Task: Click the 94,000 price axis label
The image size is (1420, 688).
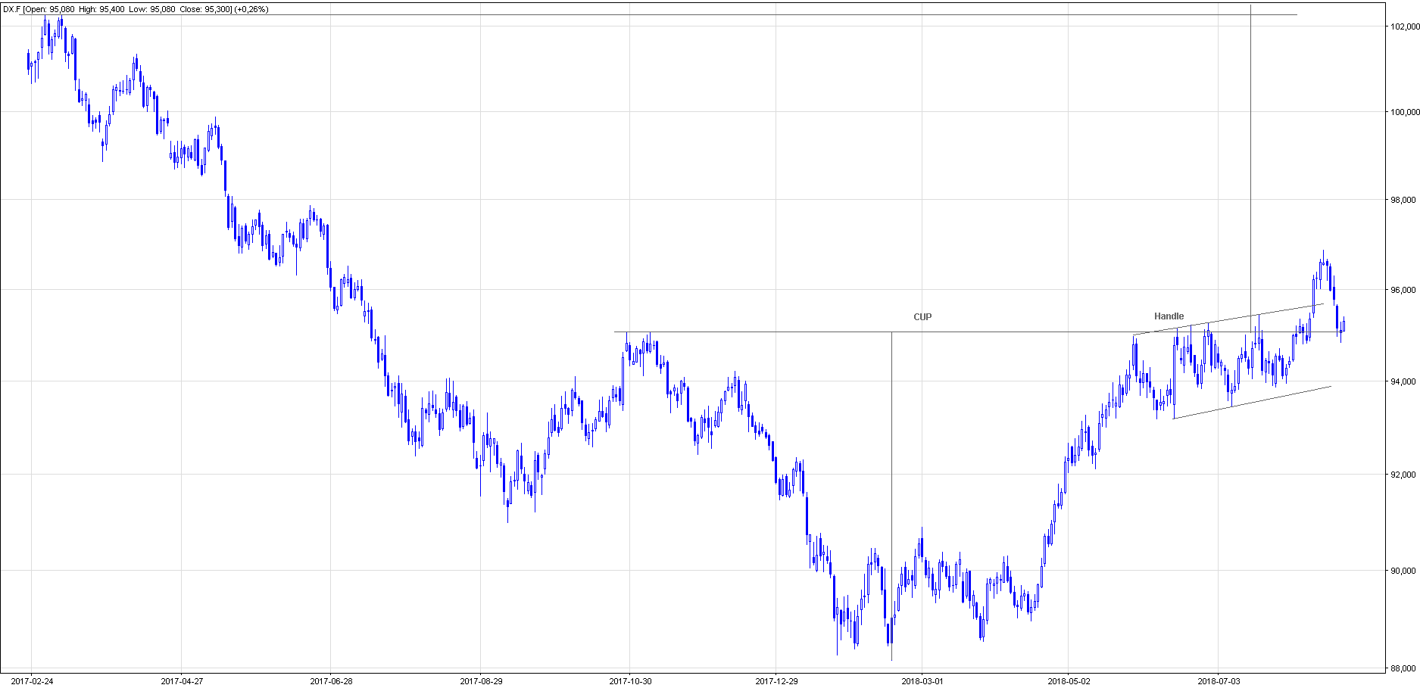Action: pyautogui.click(x=1403, y=381)
